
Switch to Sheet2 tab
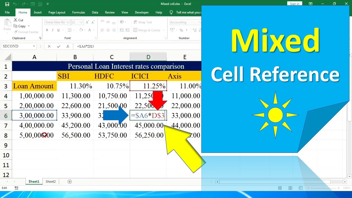pos(51,182)
